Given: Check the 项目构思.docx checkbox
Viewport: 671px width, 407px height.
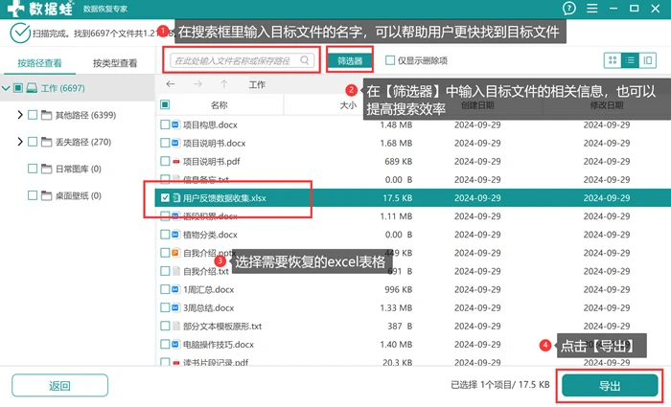Looking at the screenshot, I should pyautogui.click(x=165, y=124).
